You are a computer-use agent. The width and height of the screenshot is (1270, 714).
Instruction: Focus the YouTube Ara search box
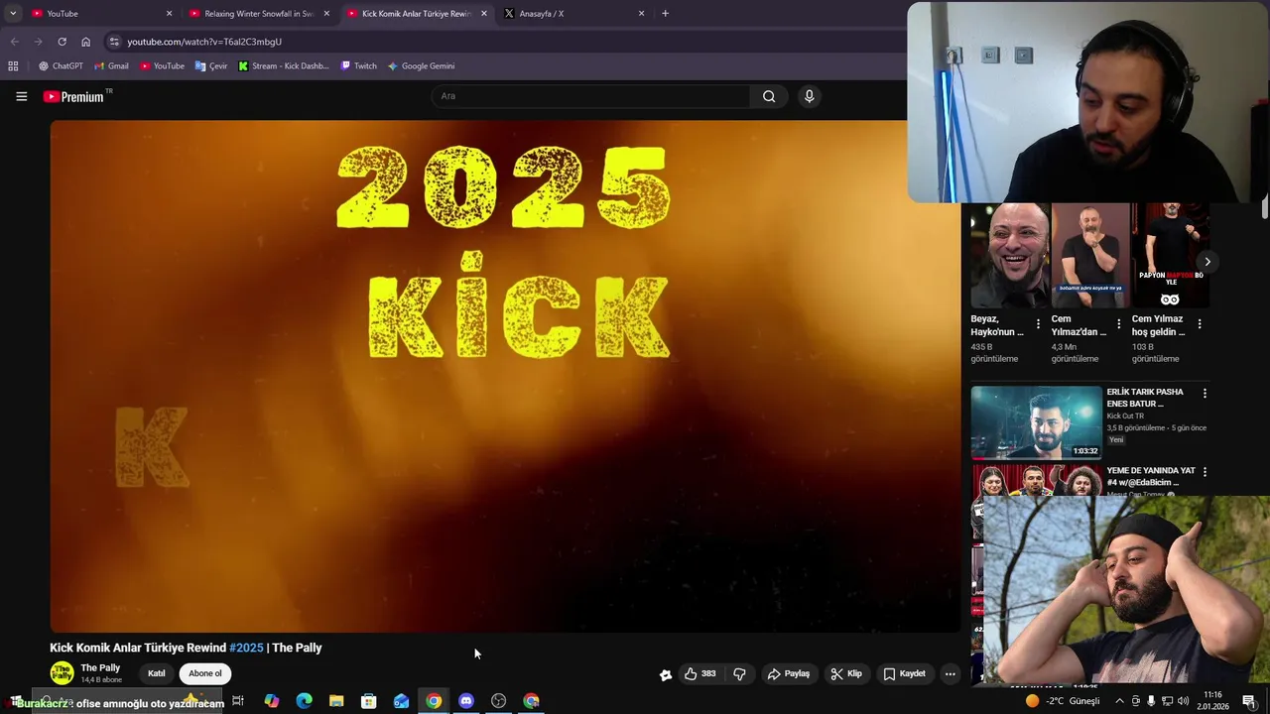click(591, 96)
